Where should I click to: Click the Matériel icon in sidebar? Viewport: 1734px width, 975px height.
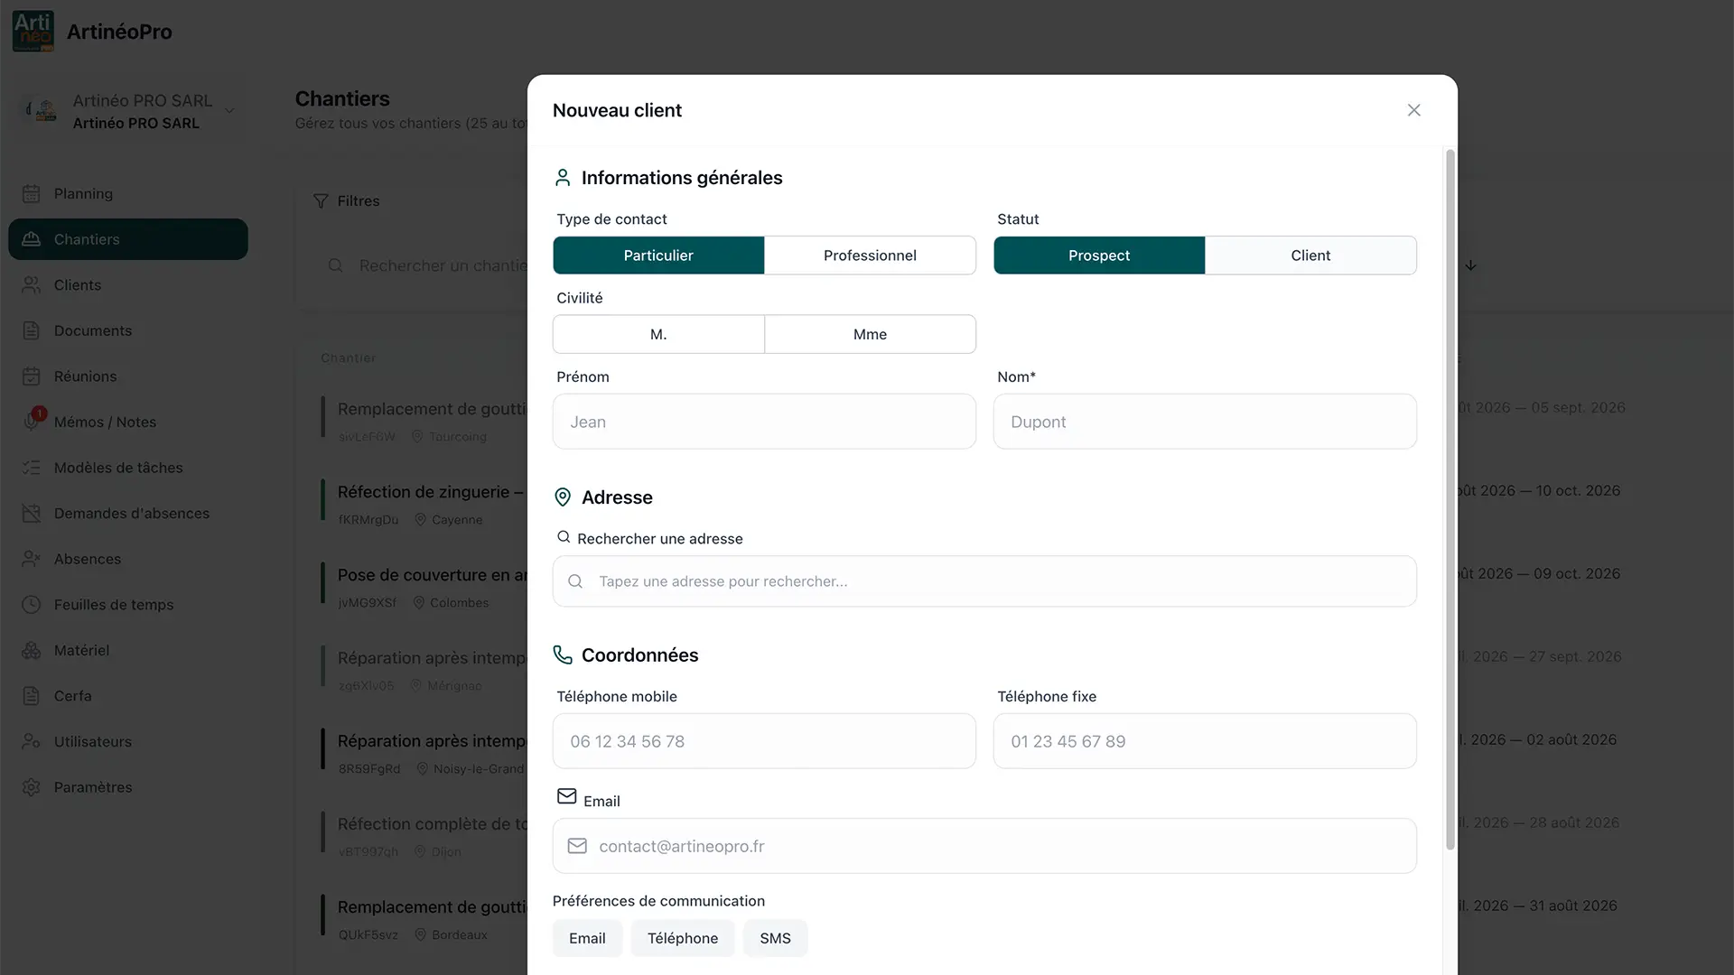[x=32, y=650]
